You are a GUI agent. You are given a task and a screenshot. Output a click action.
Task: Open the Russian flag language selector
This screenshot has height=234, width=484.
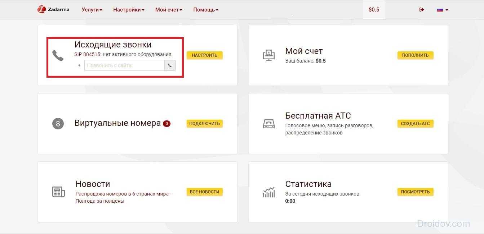coord(442,10)
